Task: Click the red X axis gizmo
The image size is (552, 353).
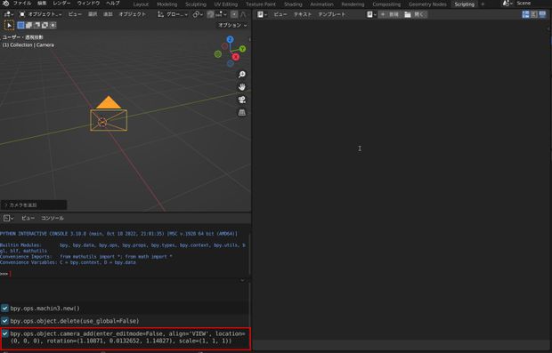Action: [236, 57]
